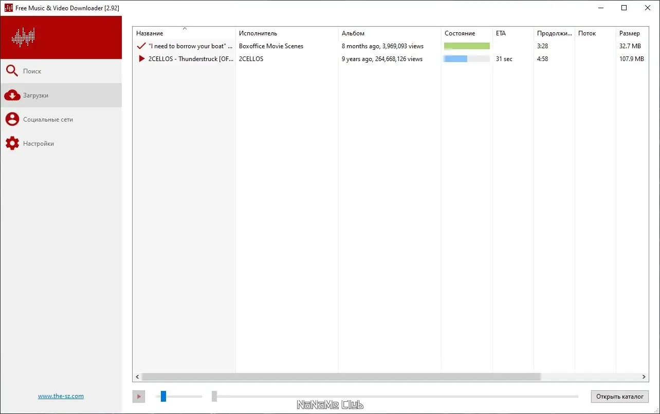Open the www.the-sz.com link
The image size is (660, 414).
pyautogui.click(x=61, y=396)
